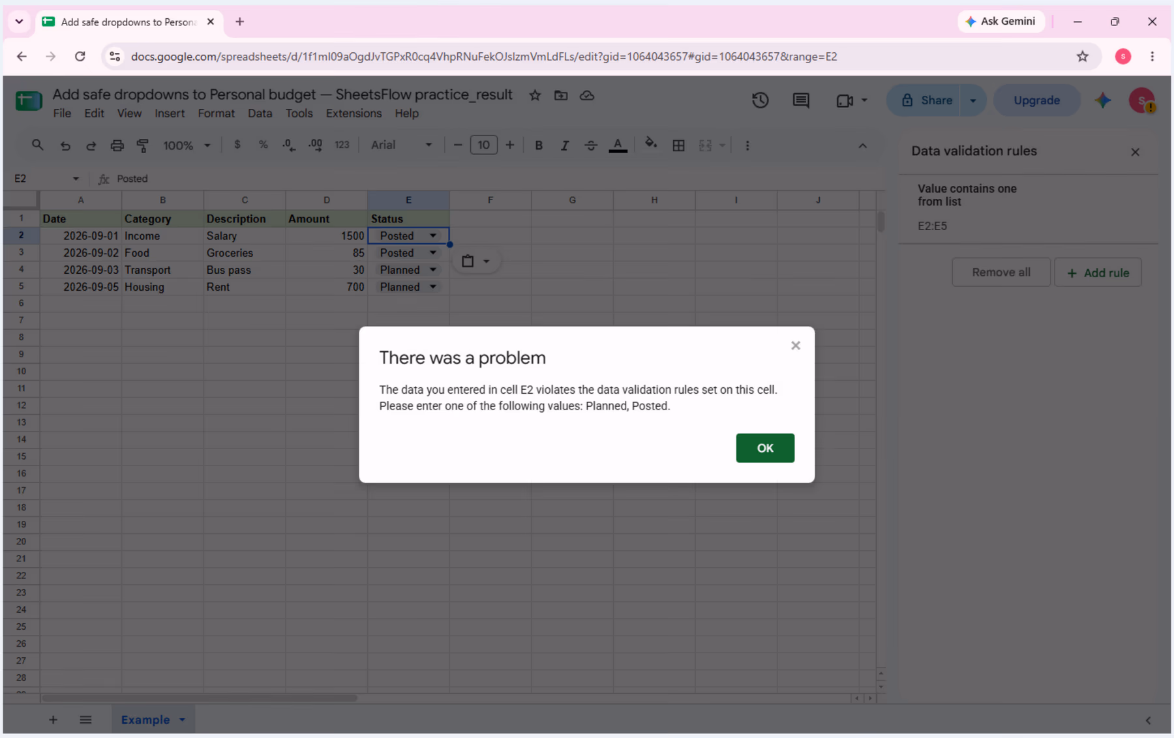Open the Status dropdown in cell E3
Image resolution: width=1174 pixels, height=738 pixels.
click(x=433, y=253)
